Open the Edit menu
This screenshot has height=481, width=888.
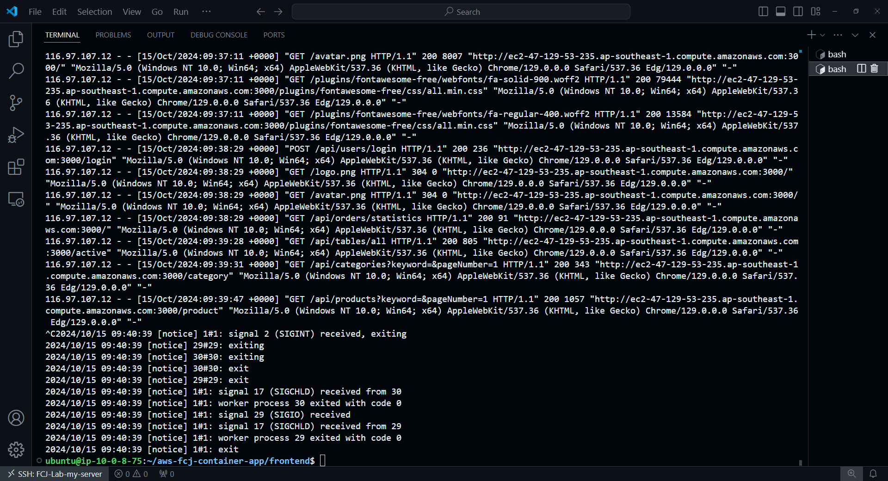pos(59,12)
